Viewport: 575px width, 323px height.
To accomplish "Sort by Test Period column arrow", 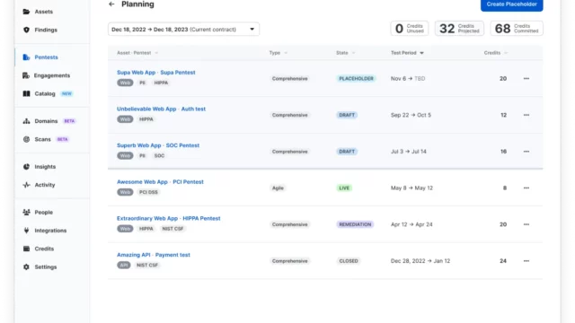I will click(x=421, y=53).
